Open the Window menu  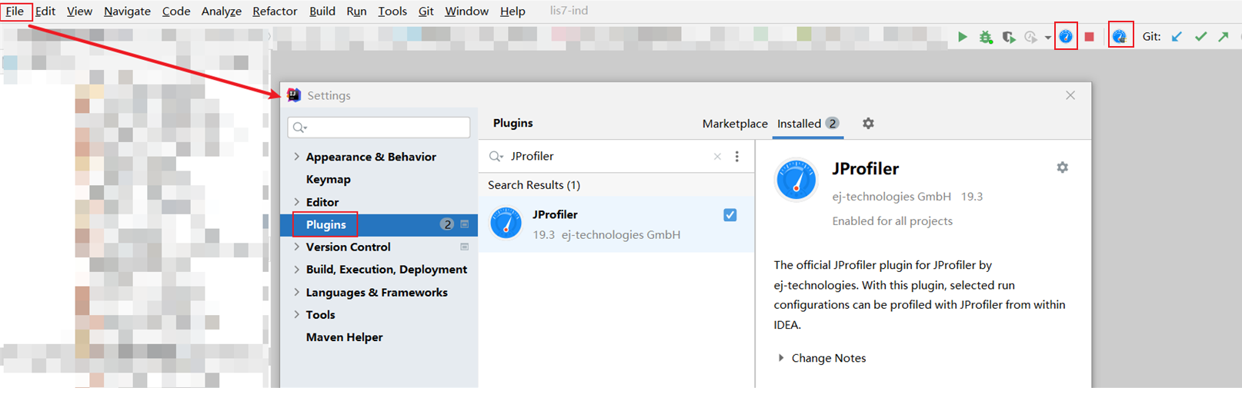(x=467, y=11)
